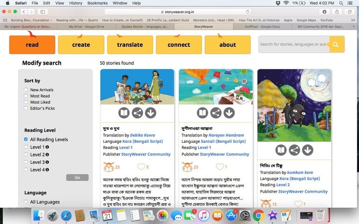Open read icon on Narayan Hembram's story
This screenshot has width=359, height=224.
point(202,113)
